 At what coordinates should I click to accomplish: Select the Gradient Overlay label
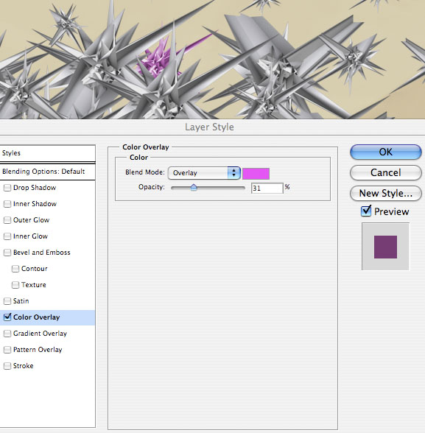point(40,334)
